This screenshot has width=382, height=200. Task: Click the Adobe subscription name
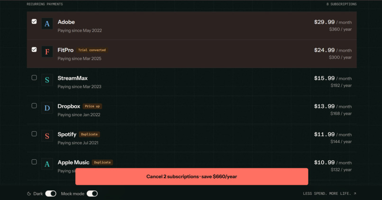(66, 22)
